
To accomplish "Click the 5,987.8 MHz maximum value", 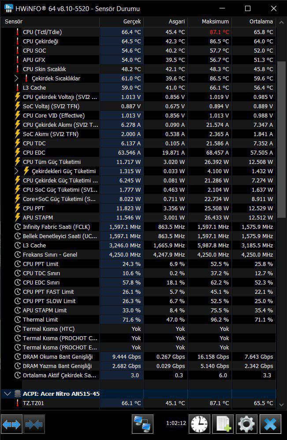I will pos(213,245).
